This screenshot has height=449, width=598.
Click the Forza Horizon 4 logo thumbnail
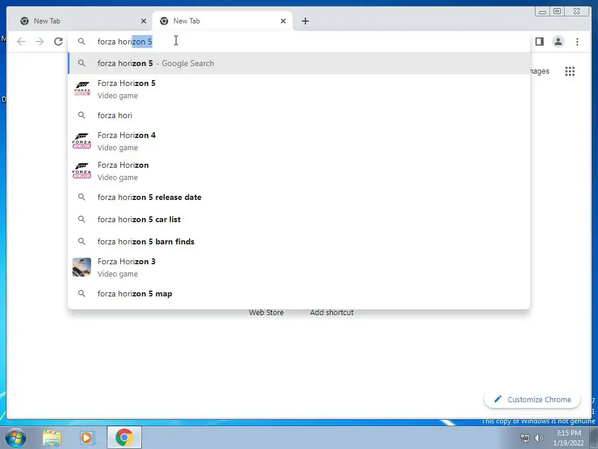[x=82, y=141]
